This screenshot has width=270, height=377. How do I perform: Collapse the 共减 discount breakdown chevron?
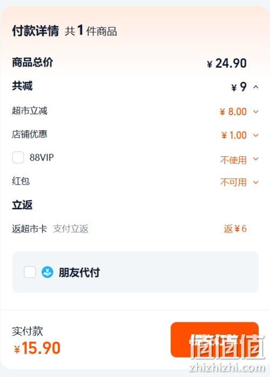(256, 87)
